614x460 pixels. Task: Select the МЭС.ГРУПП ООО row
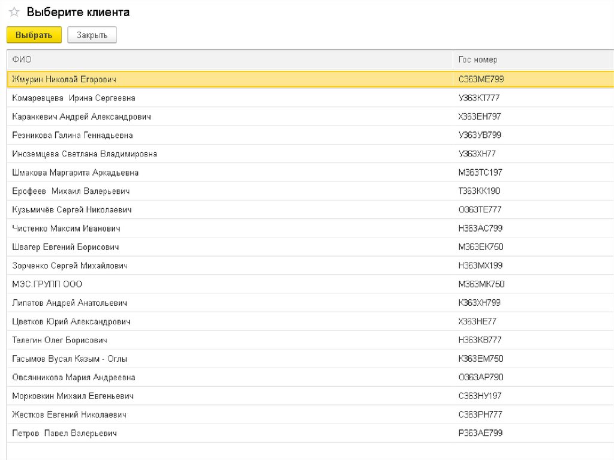point(47,284)
